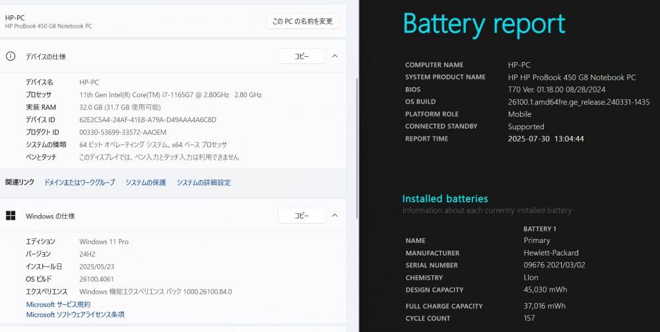Copy device specifications with コピー button
This screenshot has height=332, width=660.
point(302,56)
